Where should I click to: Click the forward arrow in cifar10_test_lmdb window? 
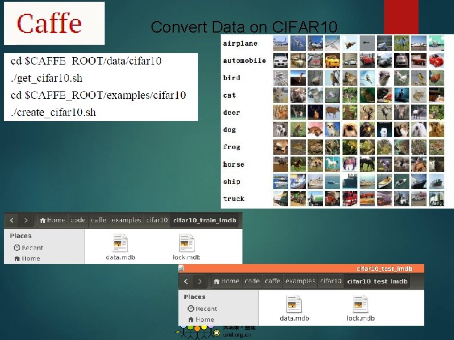point(200,281)
